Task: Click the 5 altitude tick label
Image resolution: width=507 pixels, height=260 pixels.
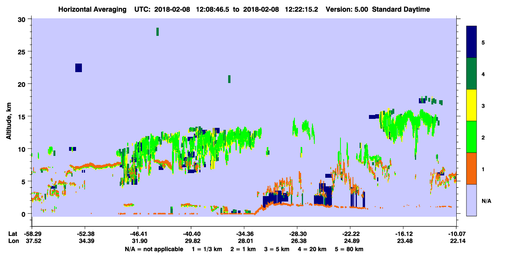Action: point(25,181)
